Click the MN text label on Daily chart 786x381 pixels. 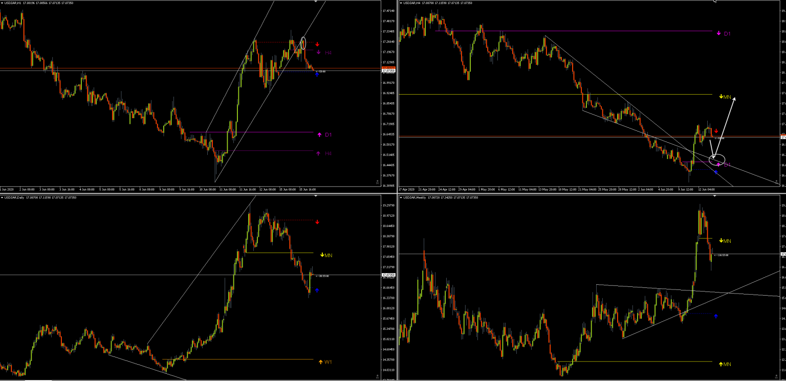pos(329,255)
